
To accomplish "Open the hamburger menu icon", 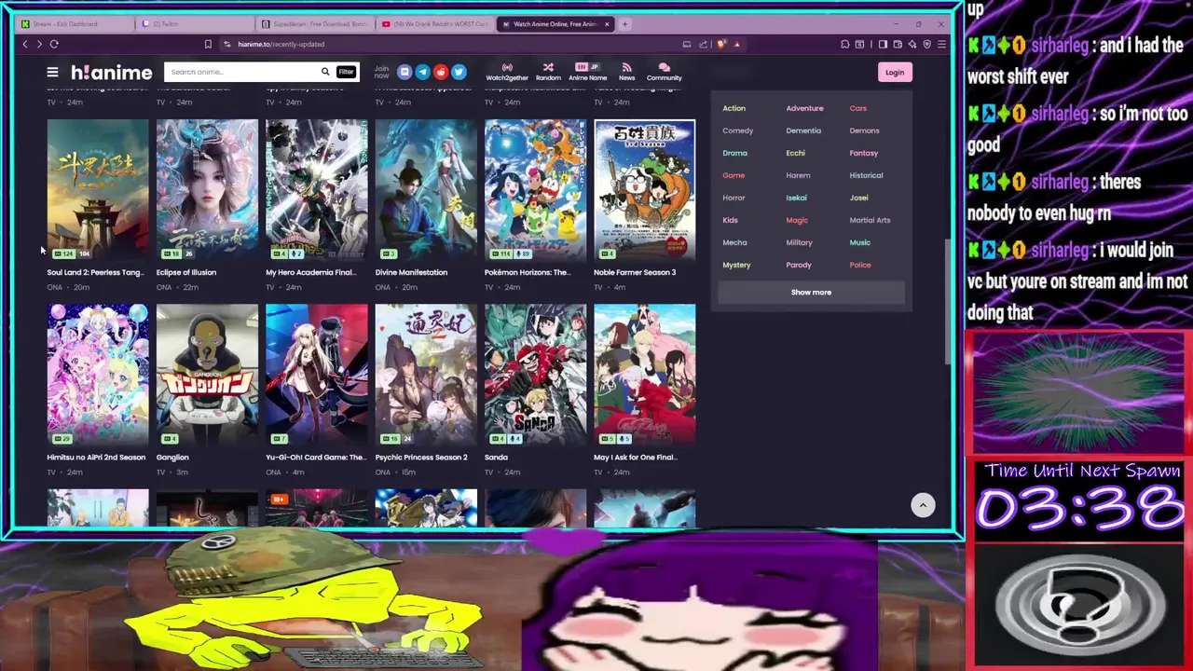I will [x=52, y=72].
